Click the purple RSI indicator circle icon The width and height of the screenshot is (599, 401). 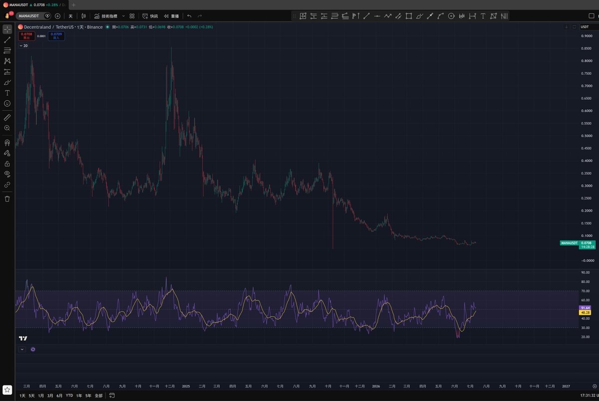33,349
